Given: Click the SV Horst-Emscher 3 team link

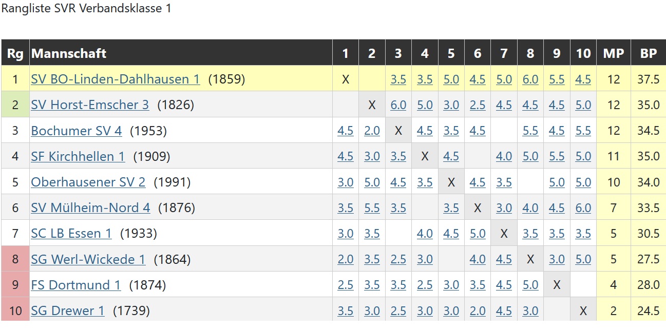Looking at the screenshot, I should coord(90,105).
